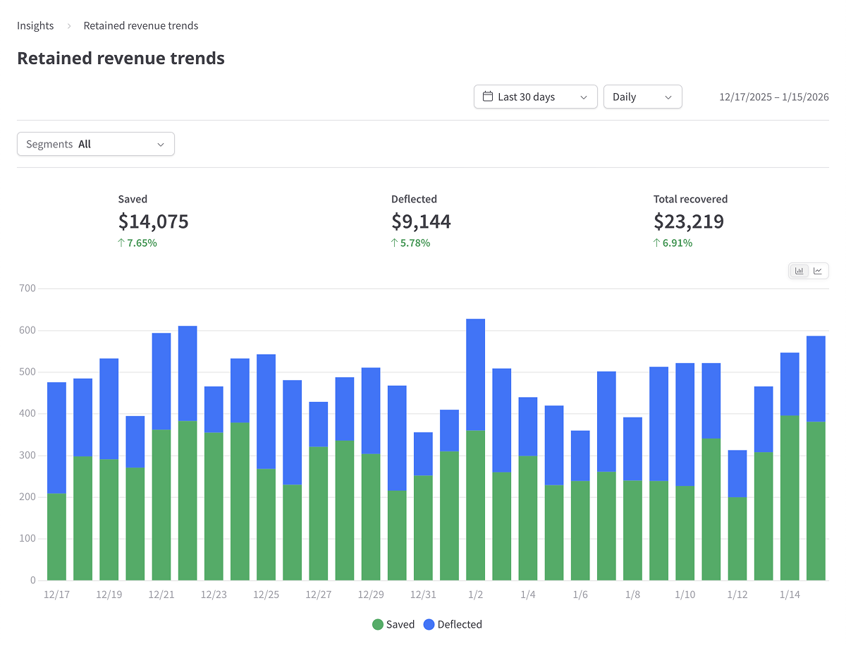846x646 pixels.
Task: Click the green Saved legend dot
Action: click(378, 624)
